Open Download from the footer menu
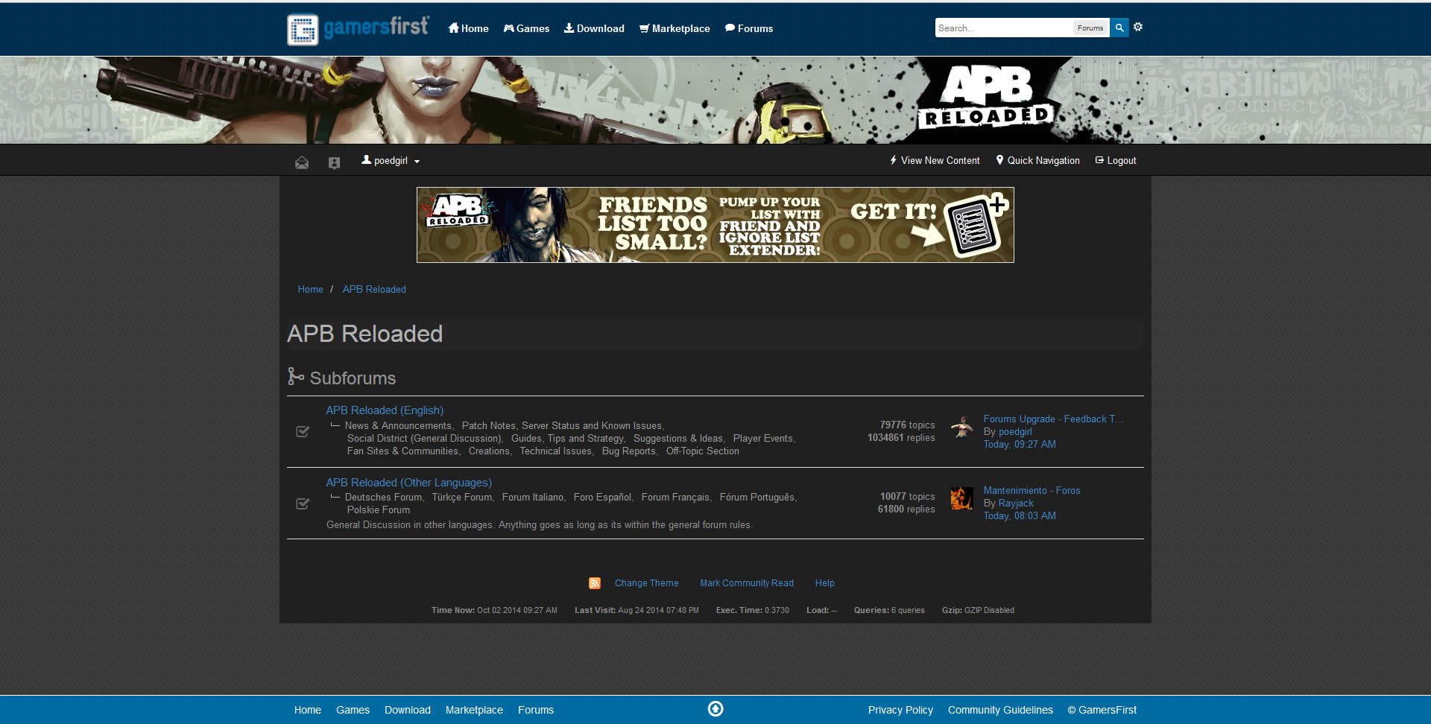 click(x=407, y=709)
